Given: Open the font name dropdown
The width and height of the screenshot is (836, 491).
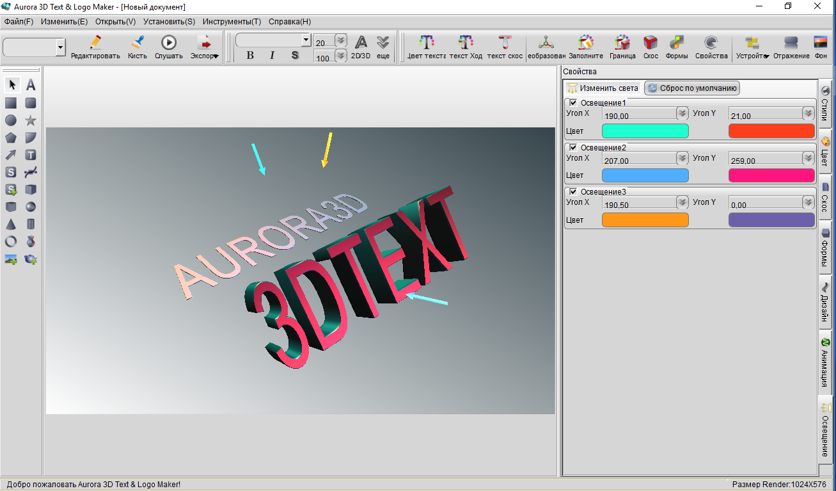Looking at the screenshot, I should pyautogui.click(x=306, y=40).
